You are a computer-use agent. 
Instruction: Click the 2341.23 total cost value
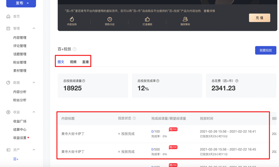(x=223, y=88)
